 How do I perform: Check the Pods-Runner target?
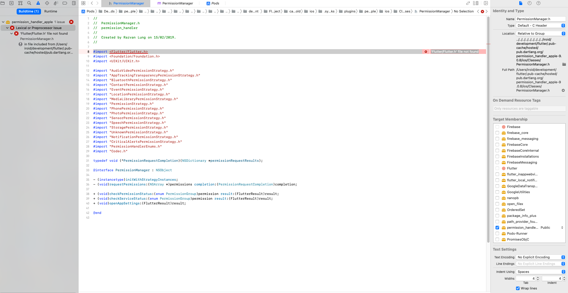click(497, 233)
